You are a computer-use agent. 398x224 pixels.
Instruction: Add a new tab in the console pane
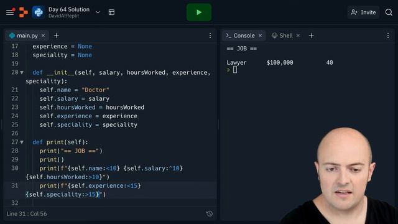click(311, 35)
